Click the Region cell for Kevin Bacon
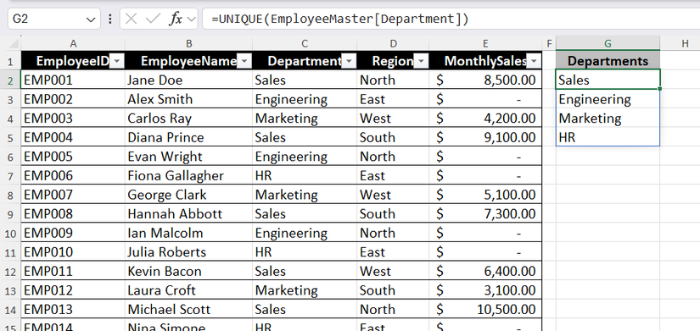Viewport: 700px width, 331px height. click(393, 271)
